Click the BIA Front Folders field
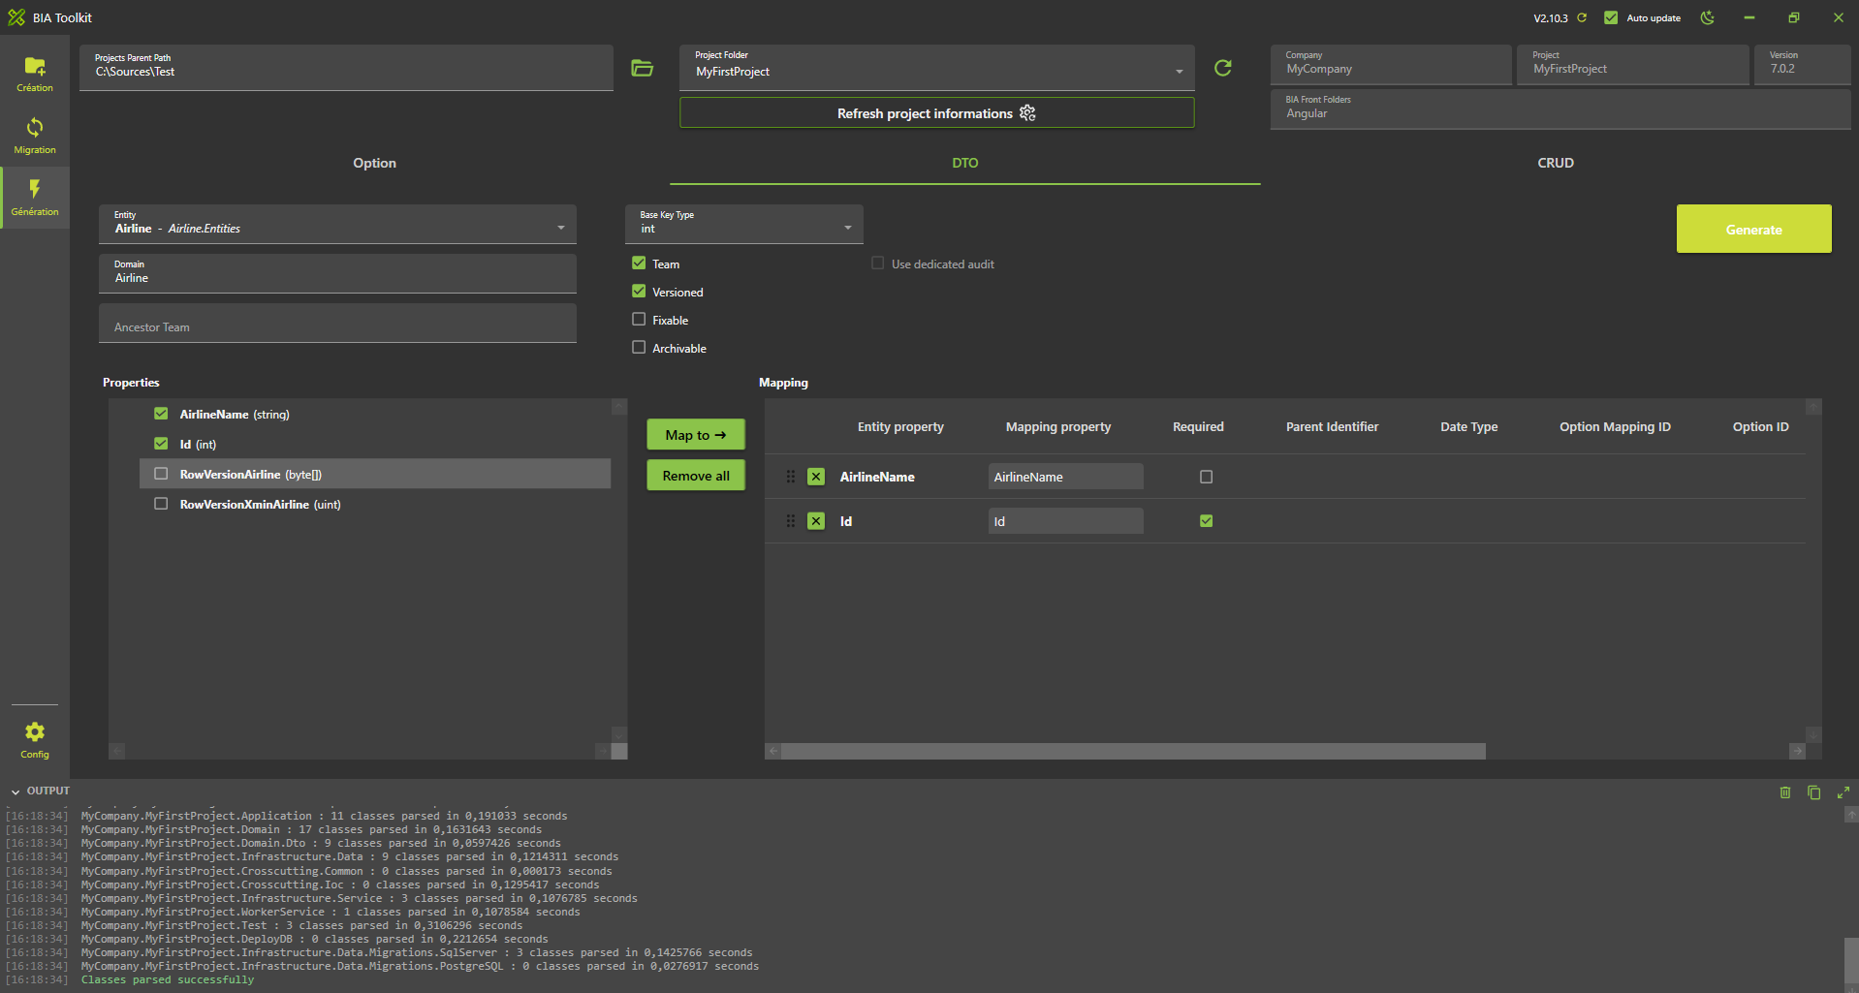 tap(1560, 109)
